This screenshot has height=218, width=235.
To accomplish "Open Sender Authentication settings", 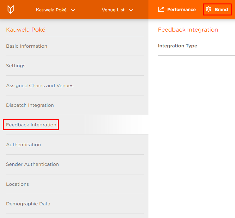I will click(75, 164).
